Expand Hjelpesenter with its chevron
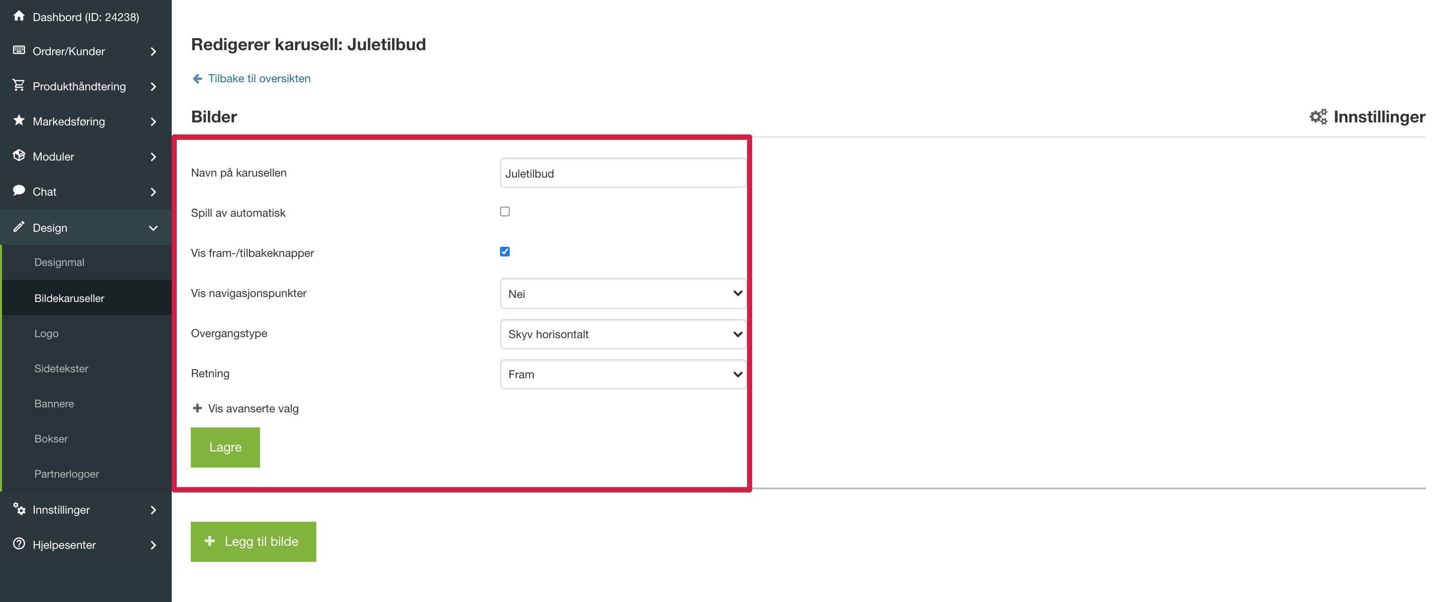The width and height of the screenshot is (1443, 602). tap(154, 545)
